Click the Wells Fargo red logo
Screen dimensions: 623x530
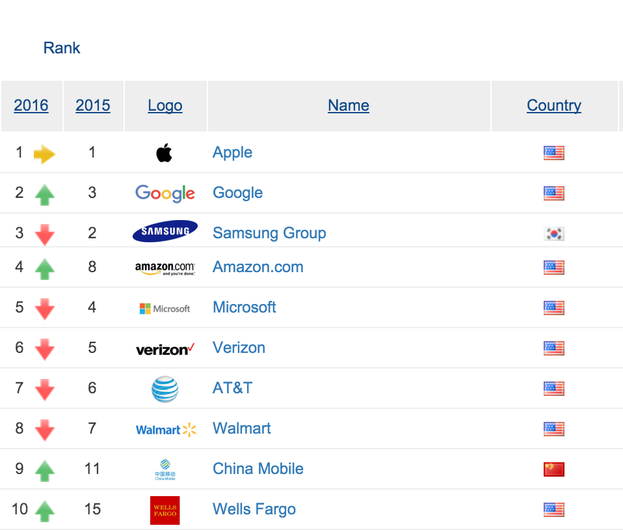[165, 510]
